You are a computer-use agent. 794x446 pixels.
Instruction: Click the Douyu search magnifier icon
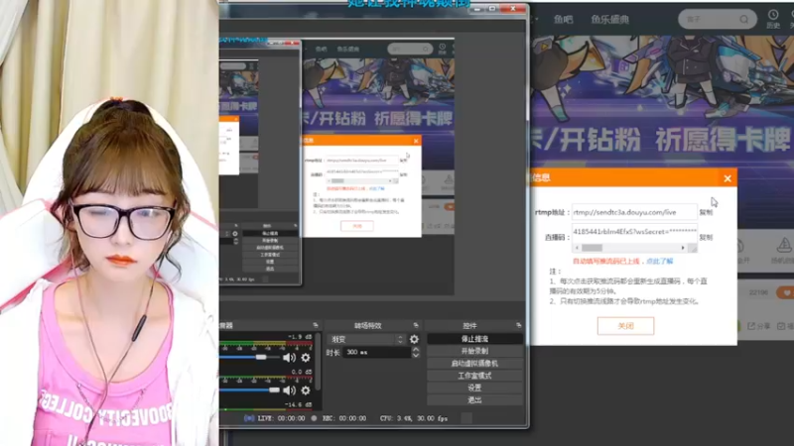pyautogui.click(x=743, y=19)
